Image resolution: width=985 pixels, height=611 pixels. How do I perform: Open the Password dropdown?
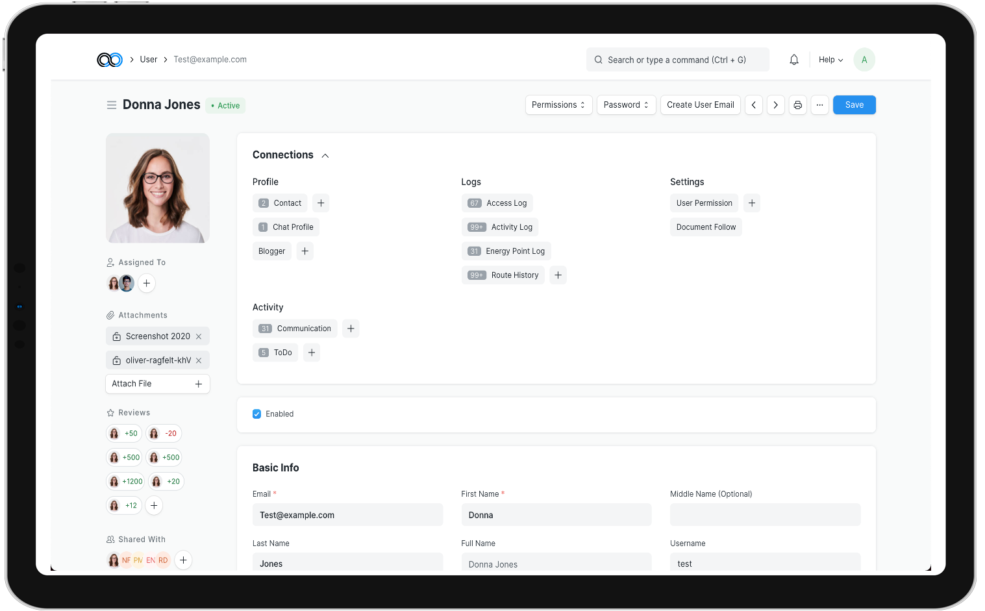click(626, 105)
